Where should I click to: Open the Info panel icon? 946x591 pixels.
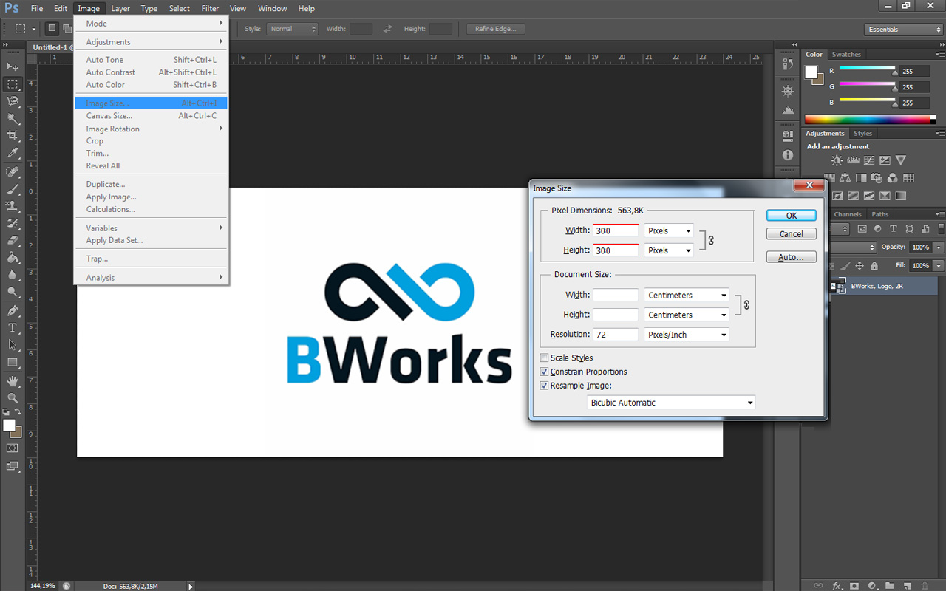coord(788,155)
